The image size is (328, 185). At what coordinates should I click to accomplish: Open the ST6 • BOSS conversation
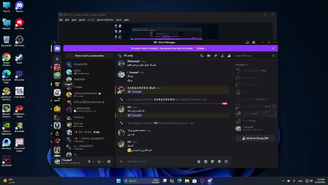click(x=89, y=132)
